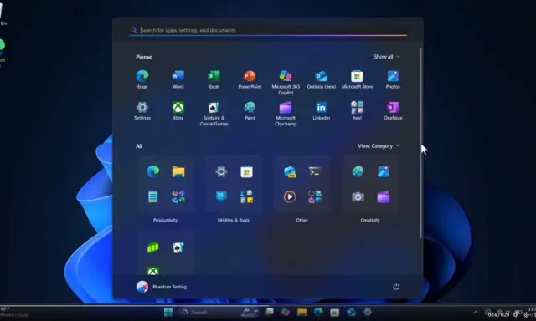
Task: Open File Explorer from the taskbar
Action: [301, 312]
